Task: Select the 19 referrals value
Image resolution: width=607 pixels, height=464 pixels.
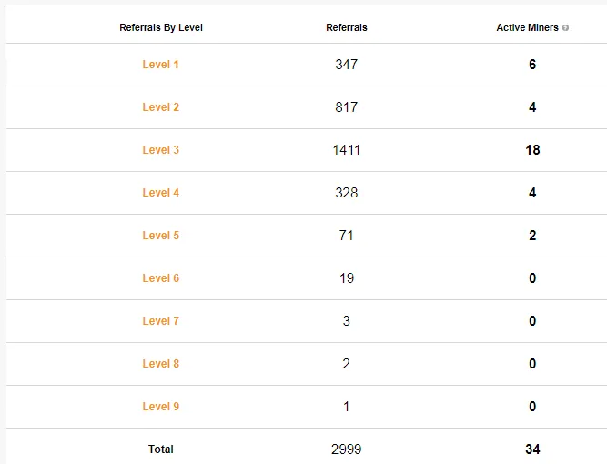Action: pyautogui.click(x=347, y=278)
